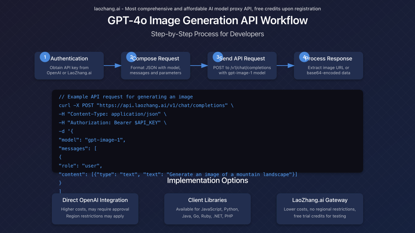Click 'Java, Go, Ruby, .NET, PHP' text
This screenshot has height=233, width=415.
click(207, 216)
